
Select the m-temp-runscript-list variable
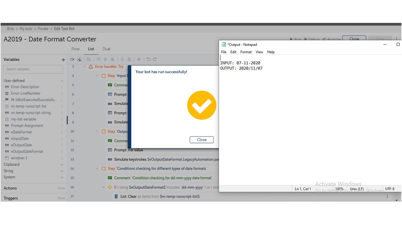(x=29, y=106)
